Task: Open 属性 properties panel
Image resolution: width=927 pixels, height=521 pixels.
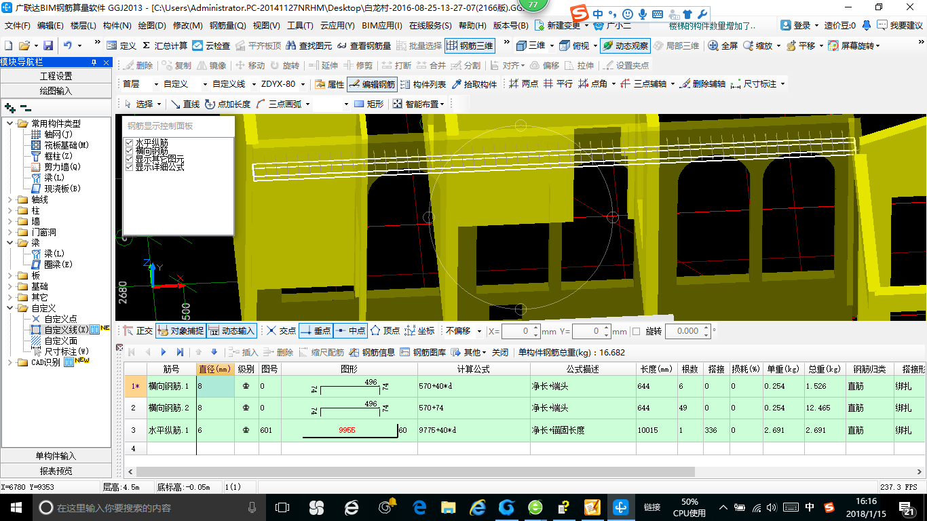Action: coord(330,84)
